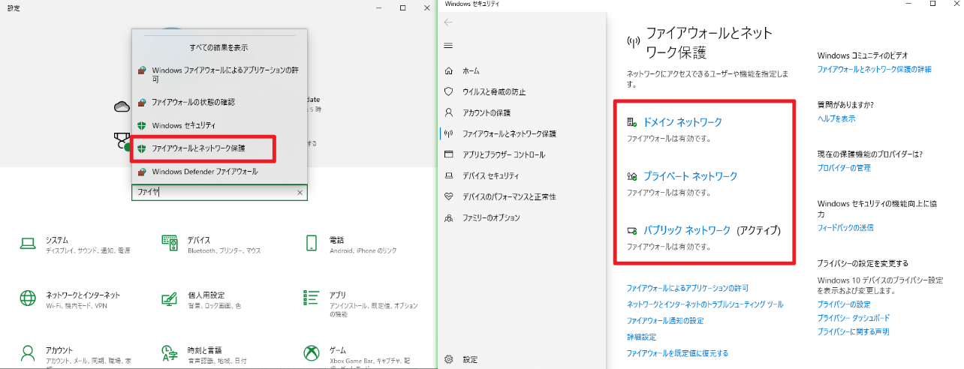Toggle the hamburger navigation menu in Windows Security
The image size is (964, 369).
point(449,46)
